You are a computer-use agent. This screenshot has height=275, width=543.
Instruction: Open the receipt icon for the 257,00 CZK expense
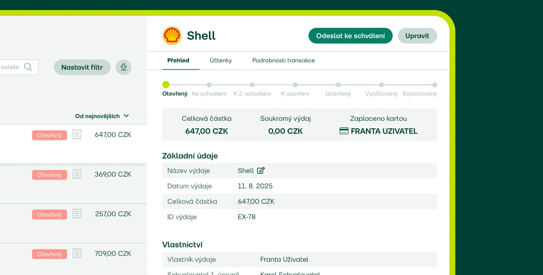coord(77,214)
